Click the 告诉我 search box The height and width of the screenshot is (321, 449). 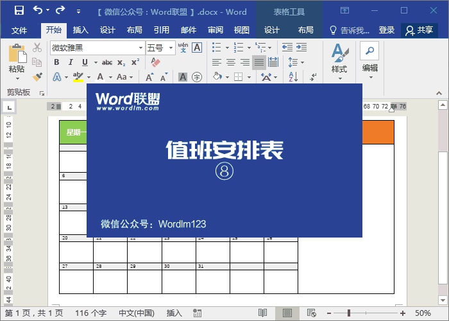pyautogui.click(x=350, y=30)
